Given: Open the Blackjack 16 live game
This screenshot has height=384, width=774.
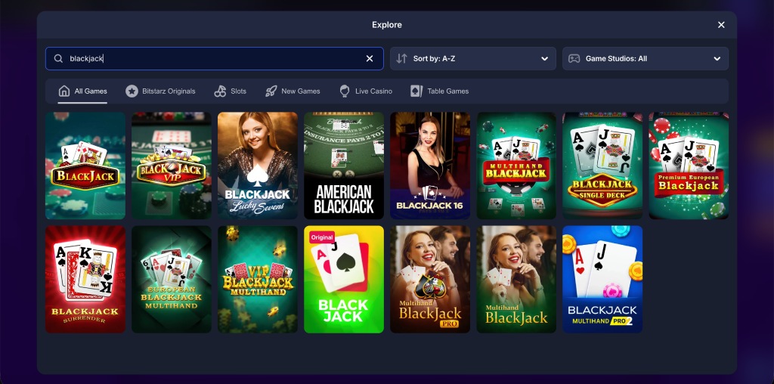Looking at the screenshot, I should 430,166.
